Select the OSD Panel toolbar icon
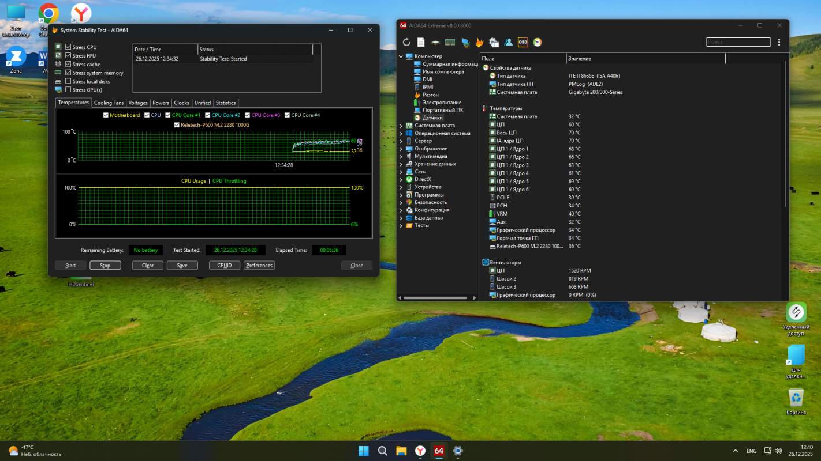This screenshot has height=461, width=821. pos(523,41)
